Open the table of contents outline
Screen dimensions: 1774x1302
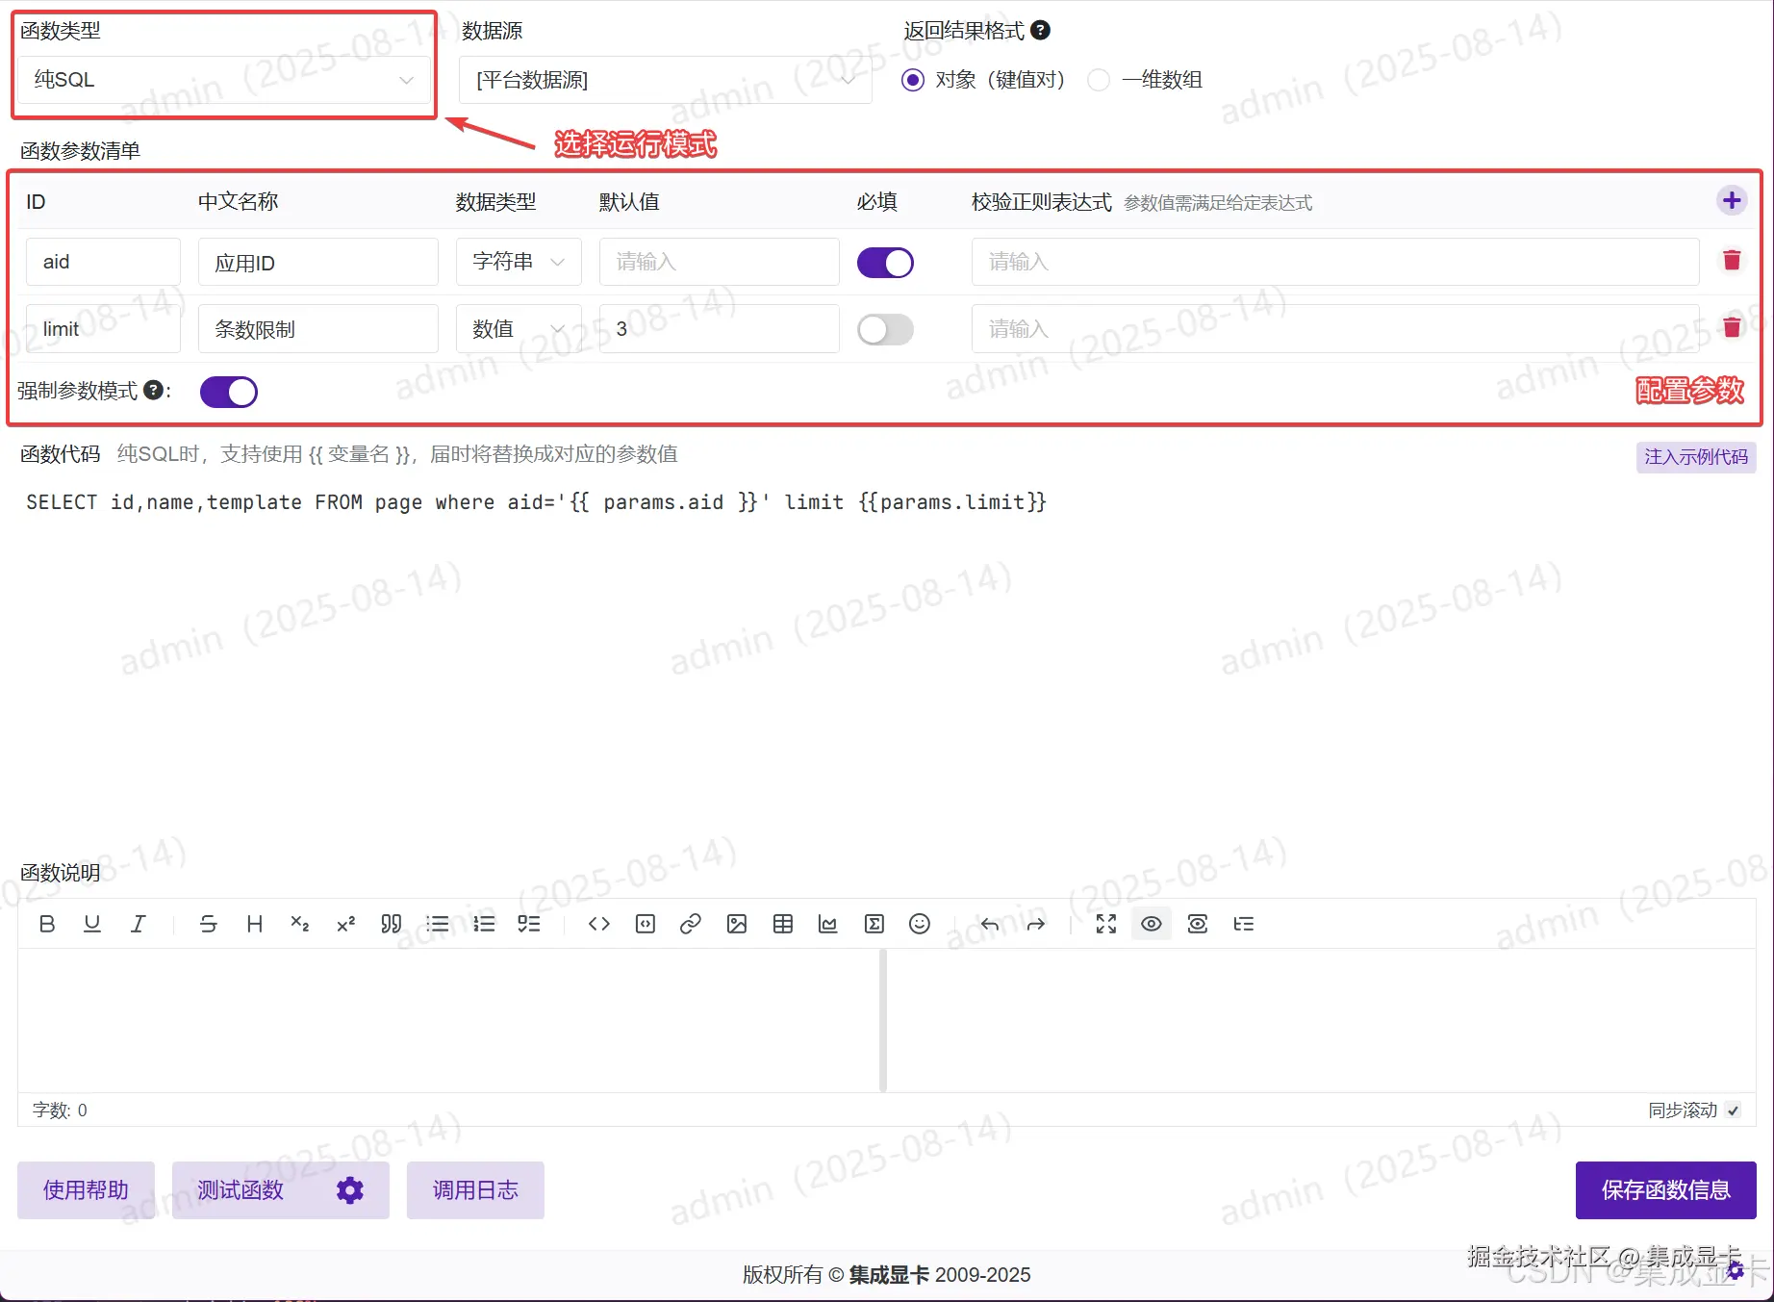[1244, 924]
